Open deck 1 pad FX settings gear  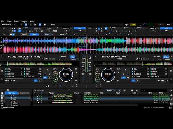[14, 81]
